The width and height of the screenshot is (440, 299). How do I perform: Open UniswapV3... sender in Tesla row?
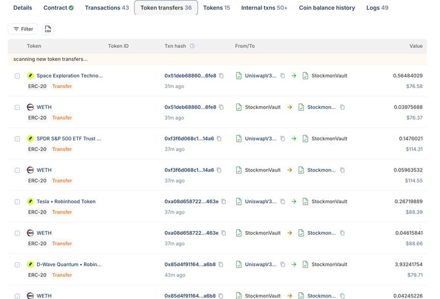(260, 201)
